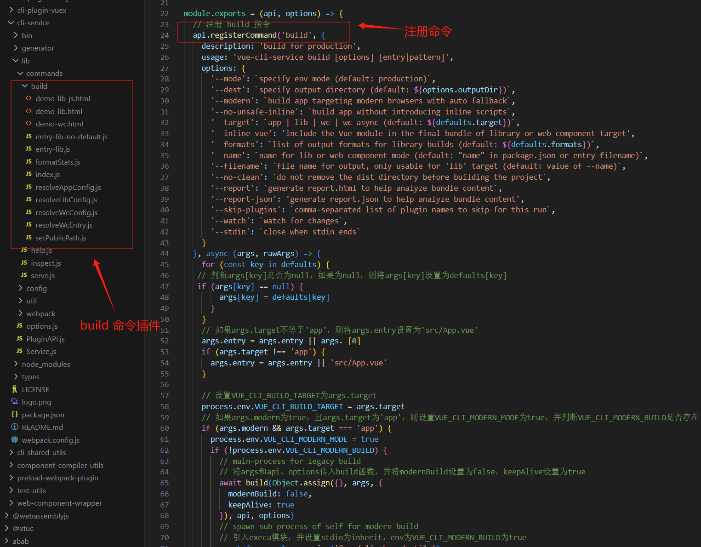
Task: Expand the @webassemblyjs folder
Action: (6, 516)
